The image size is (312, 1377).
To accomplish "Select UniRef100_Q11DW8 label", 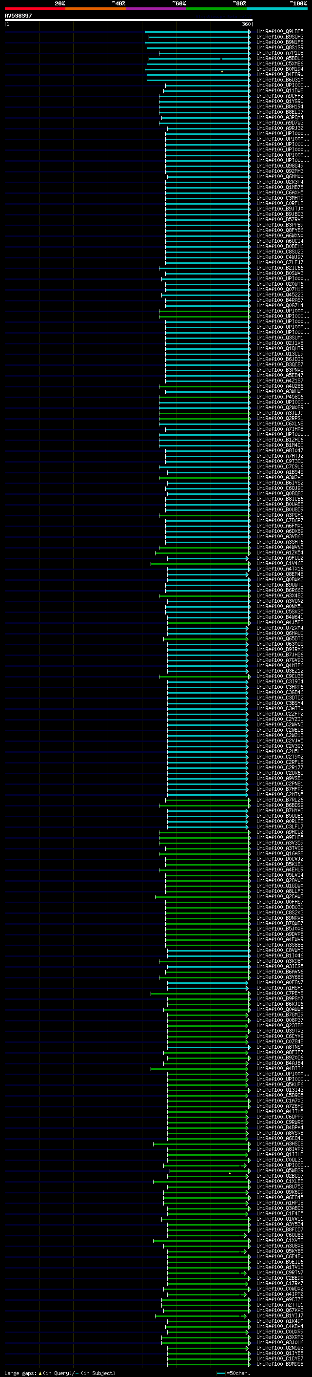I will (x=279, y=90).
